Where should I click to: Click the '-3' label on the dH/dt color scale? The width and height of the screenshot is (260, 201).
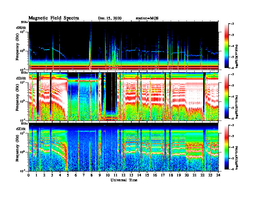(232, 35)
